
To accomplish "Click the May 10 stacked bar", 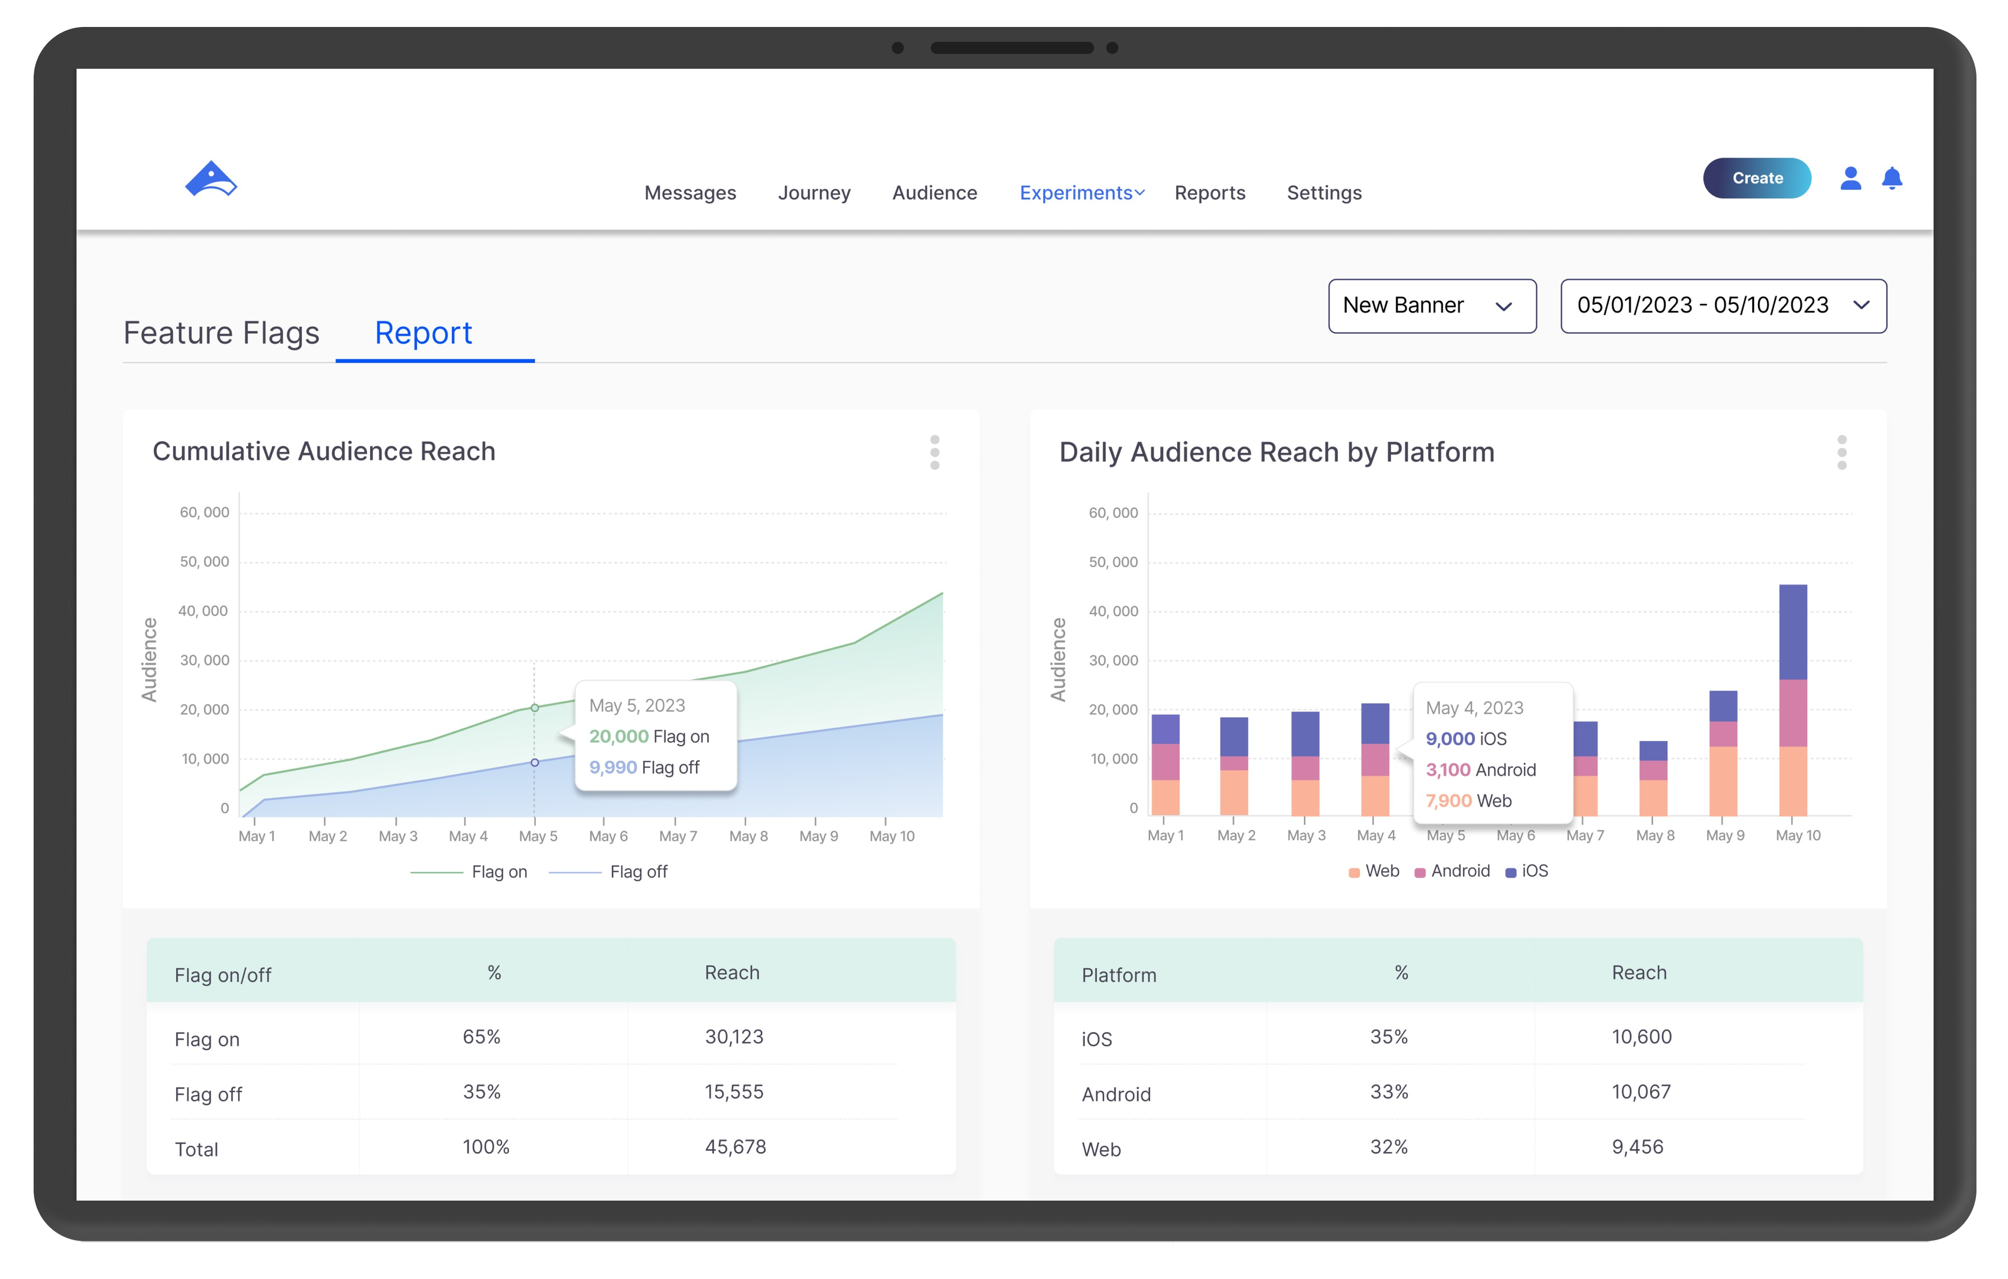I will pyautogui.click(x=1793, y=701).
